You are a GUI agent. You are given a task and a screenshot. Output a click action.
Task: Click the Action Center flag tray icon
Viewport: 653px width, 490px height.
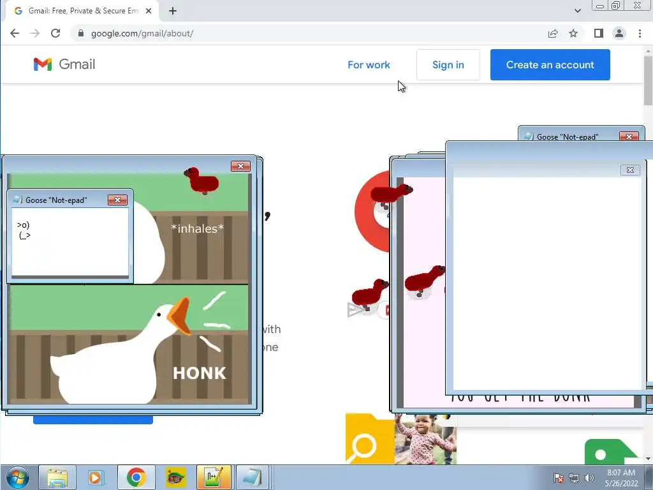coord(559,478)
